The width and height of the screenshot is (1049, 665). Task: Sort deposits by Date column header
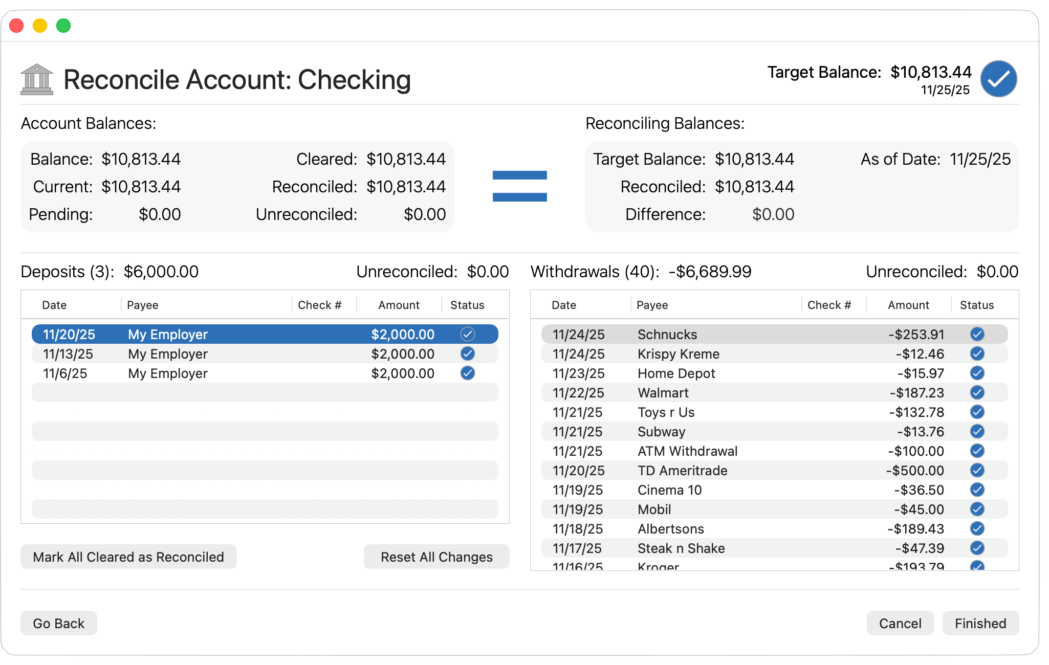click(55, 305)
